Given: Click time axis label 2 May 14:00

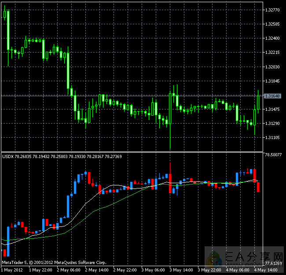Looking at the screenshot, I should tap(97, 270).
